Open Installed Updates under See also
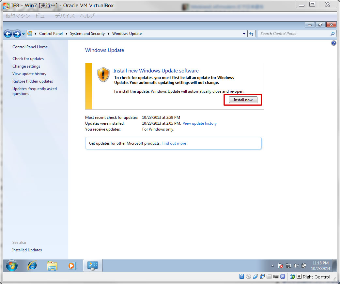 tap(27, 250)
